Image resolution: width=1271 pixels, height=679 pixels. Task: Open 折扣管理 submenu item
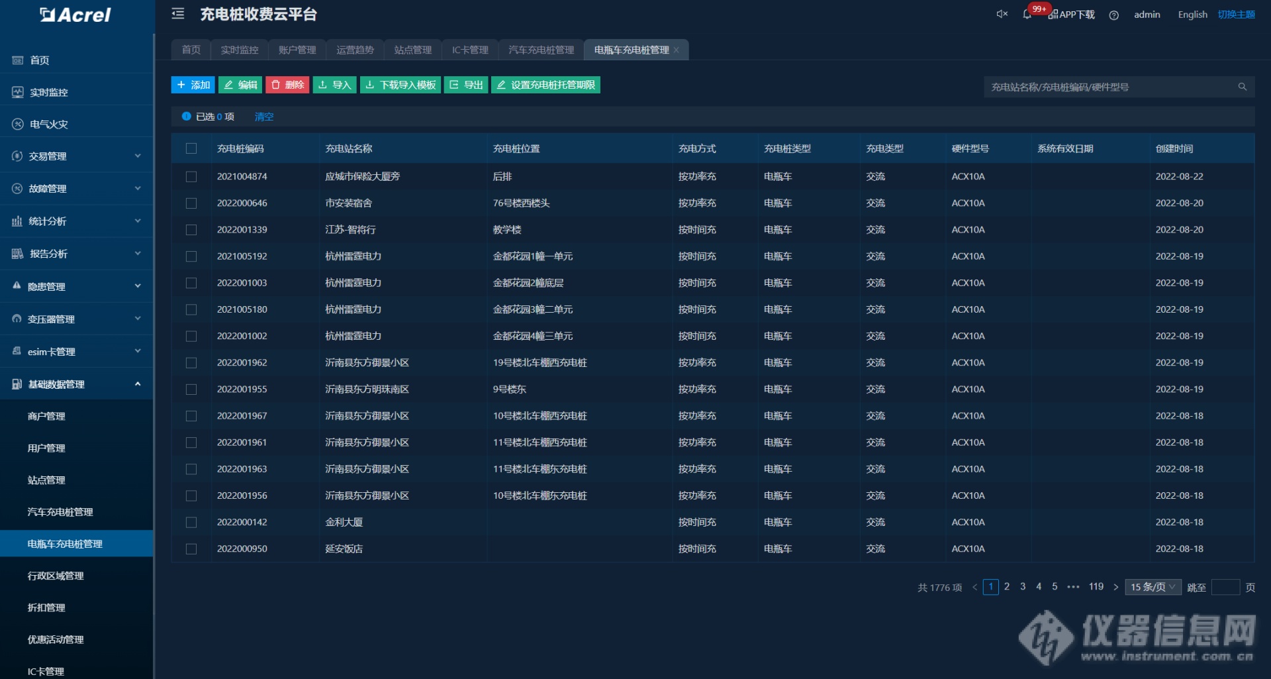point(77,607)
